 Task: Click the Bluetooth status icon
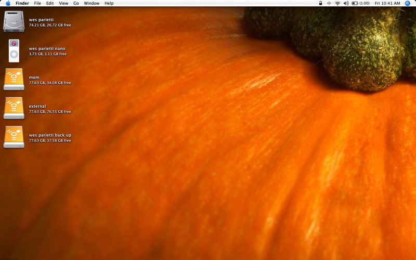pyautogui.click(x=329, y=3)
